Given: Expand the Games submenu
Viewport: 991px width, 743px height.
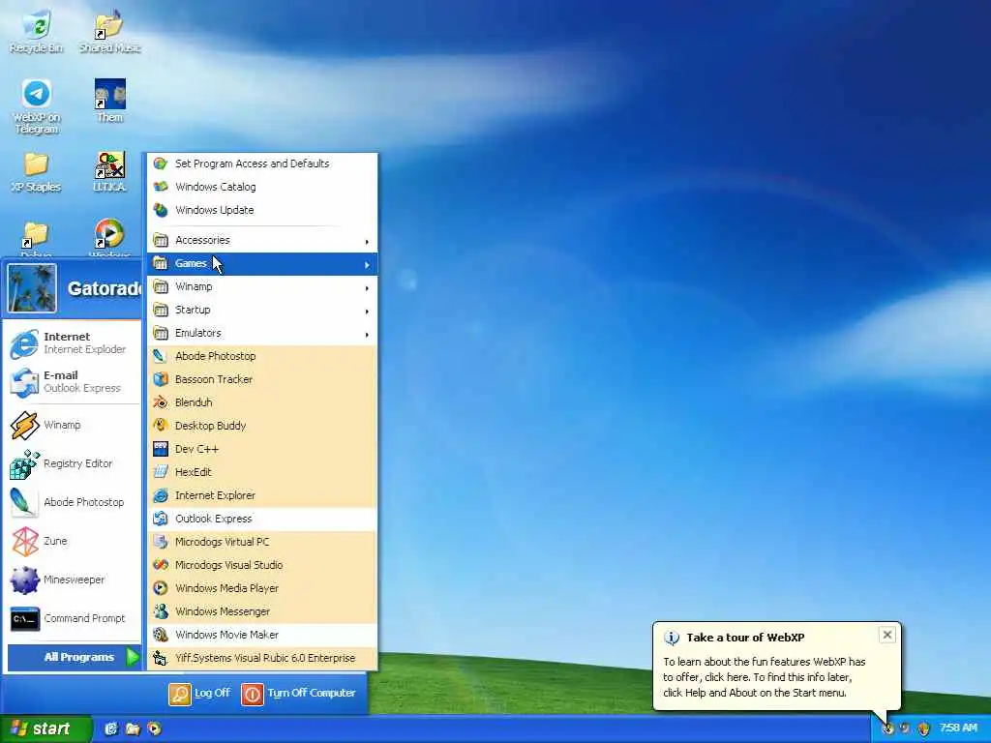Looking at the screenshot, I should [x=262, y=263].
